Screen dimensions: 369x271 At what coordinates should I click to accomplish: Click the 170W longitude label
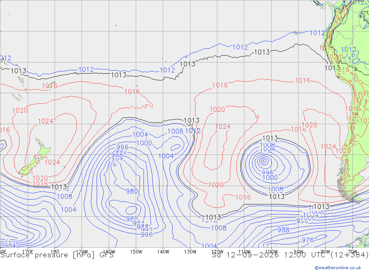click(82, 252)
